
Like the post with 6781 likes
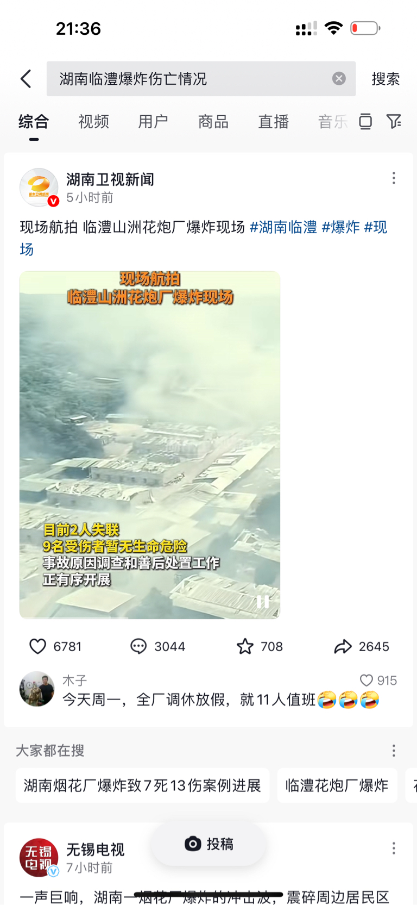(37, 646)
